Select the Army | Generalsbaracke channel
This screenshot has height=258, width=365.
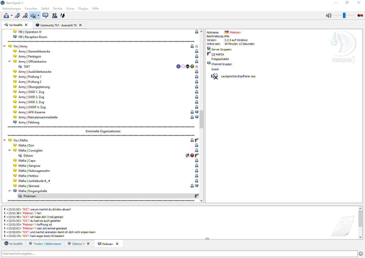point(34,51)
